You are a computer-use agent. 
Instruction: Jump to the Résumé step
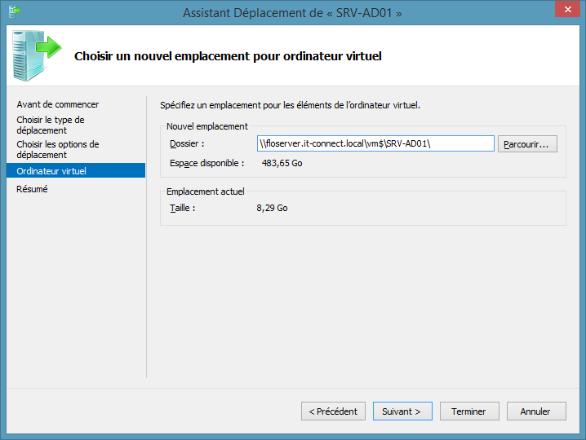point(32,189)
